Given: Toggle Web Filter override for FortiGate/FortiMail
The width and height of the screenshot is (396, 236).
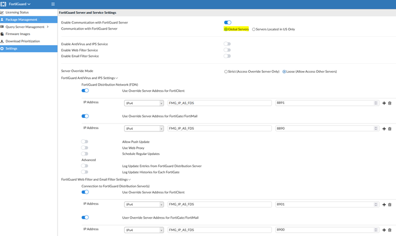Looking at the screenshot, I should (85, 218).
